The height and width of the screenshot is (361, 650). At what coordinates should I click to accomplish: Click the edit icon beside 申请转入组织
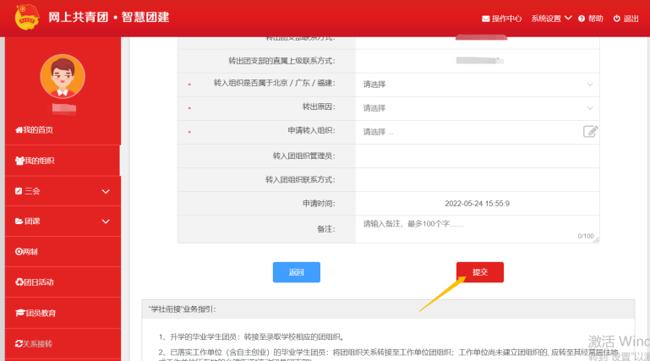tap(590, 131)
